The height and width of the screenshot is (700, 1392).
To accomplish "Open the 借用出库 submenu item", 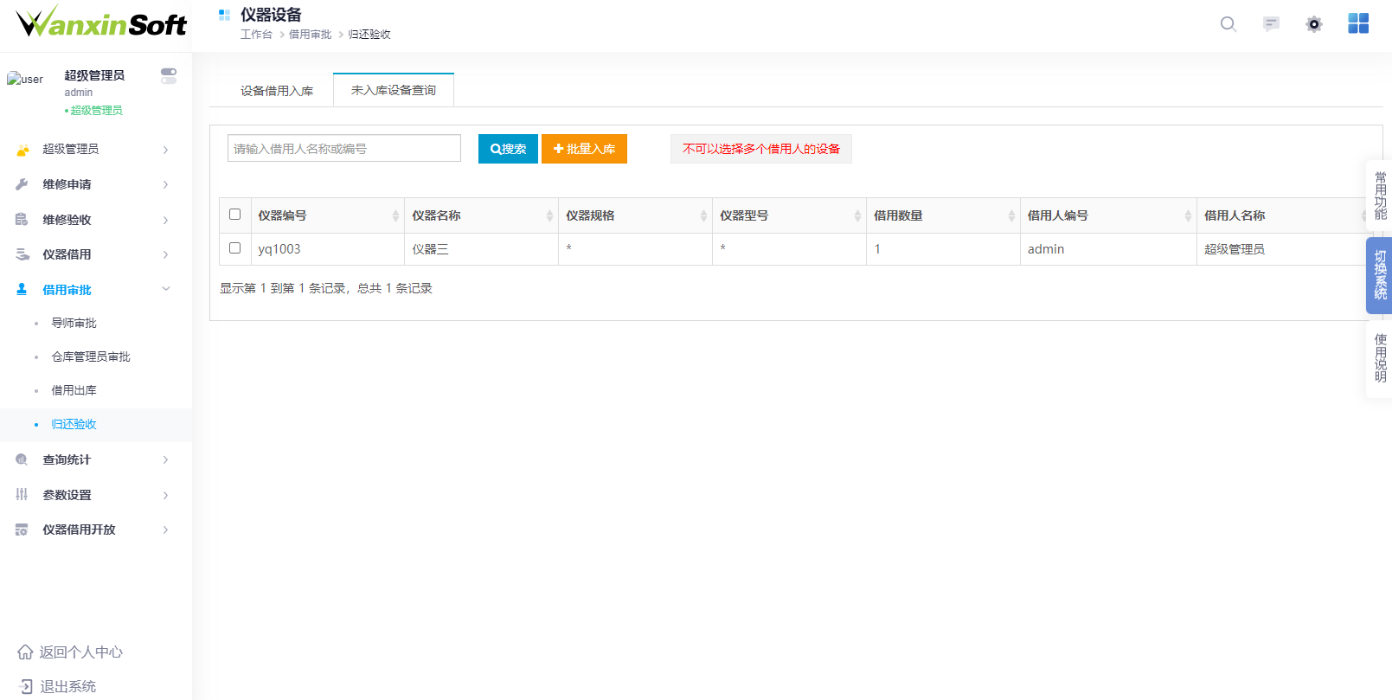I will (74, 390).
